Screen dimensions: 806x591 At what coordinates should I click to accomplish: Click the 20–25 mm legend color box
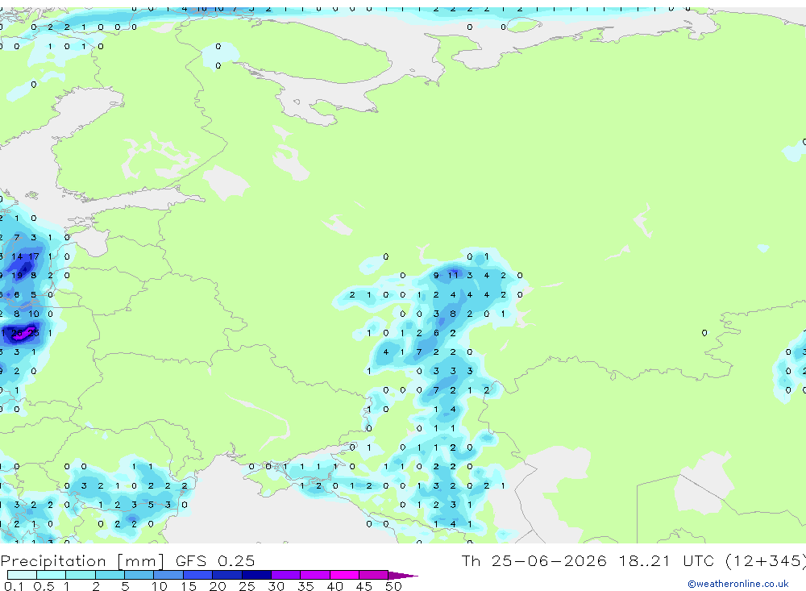(x=227, y=575)
